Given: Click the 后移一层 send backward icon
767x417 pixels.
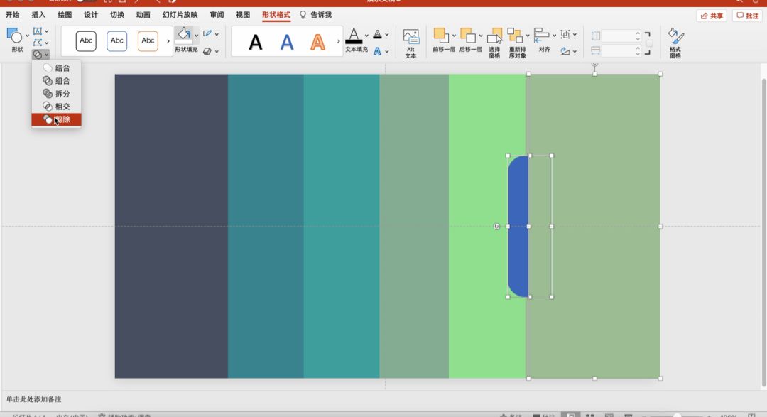Looking at the screenshot, I should pos(467,36).
